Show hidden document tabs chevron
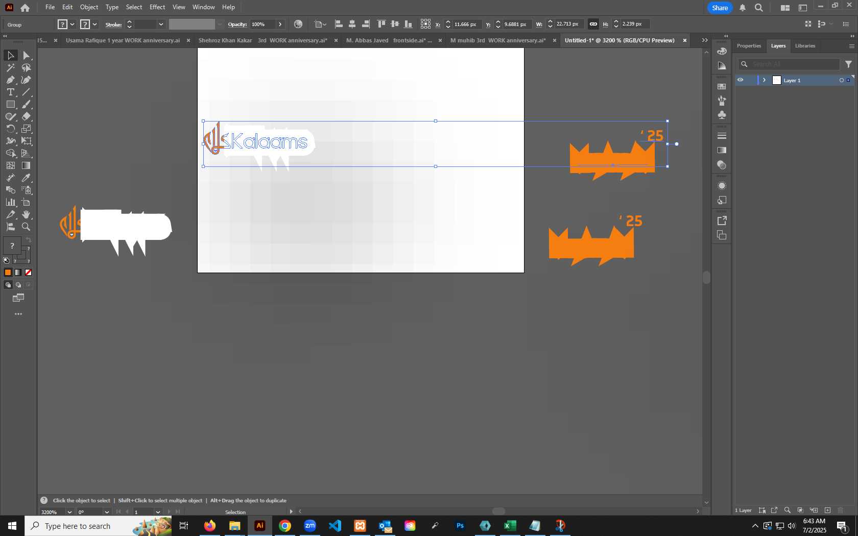Image resolution: width=858 pixels, height=536 pixels. 705,40
